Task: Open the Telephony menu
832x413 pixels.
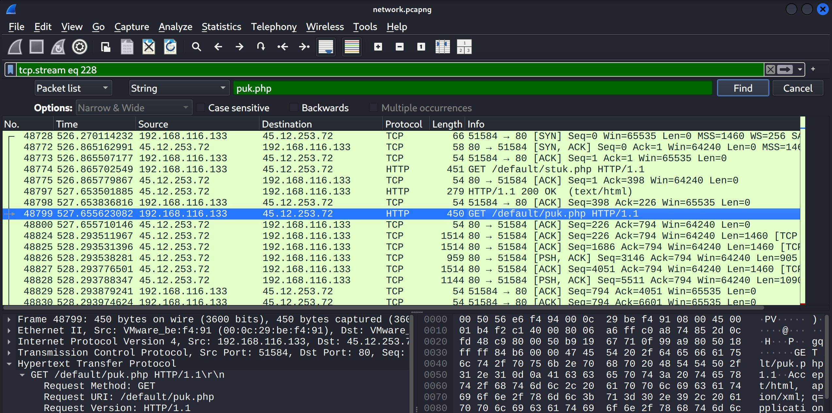Action: [274, 27]
